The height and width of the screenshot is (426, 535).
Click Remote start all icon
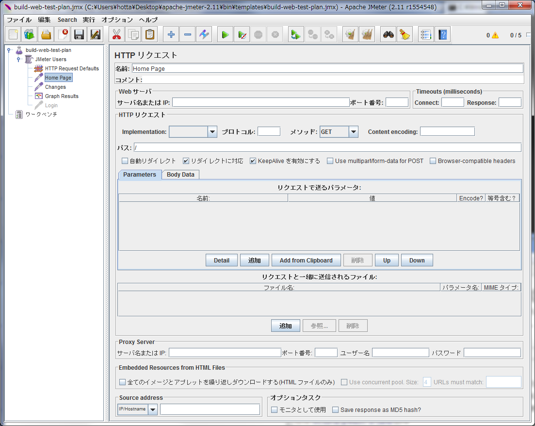click(x=296, y=34)
